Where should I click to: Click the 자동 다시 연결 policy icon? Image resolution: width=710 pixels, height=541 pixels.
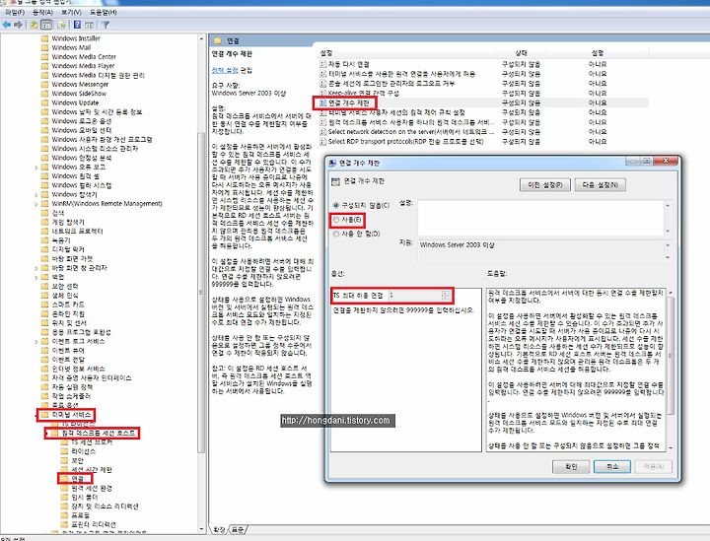coord(322,64)
